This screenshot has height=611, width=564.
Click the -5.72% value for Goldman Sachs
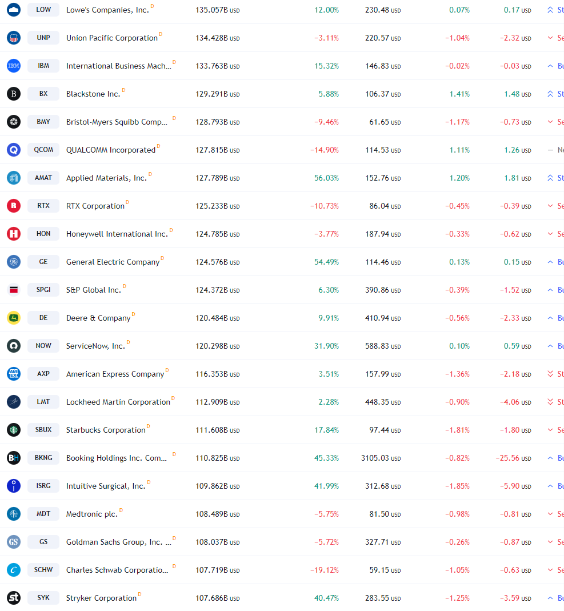point(326,542)
